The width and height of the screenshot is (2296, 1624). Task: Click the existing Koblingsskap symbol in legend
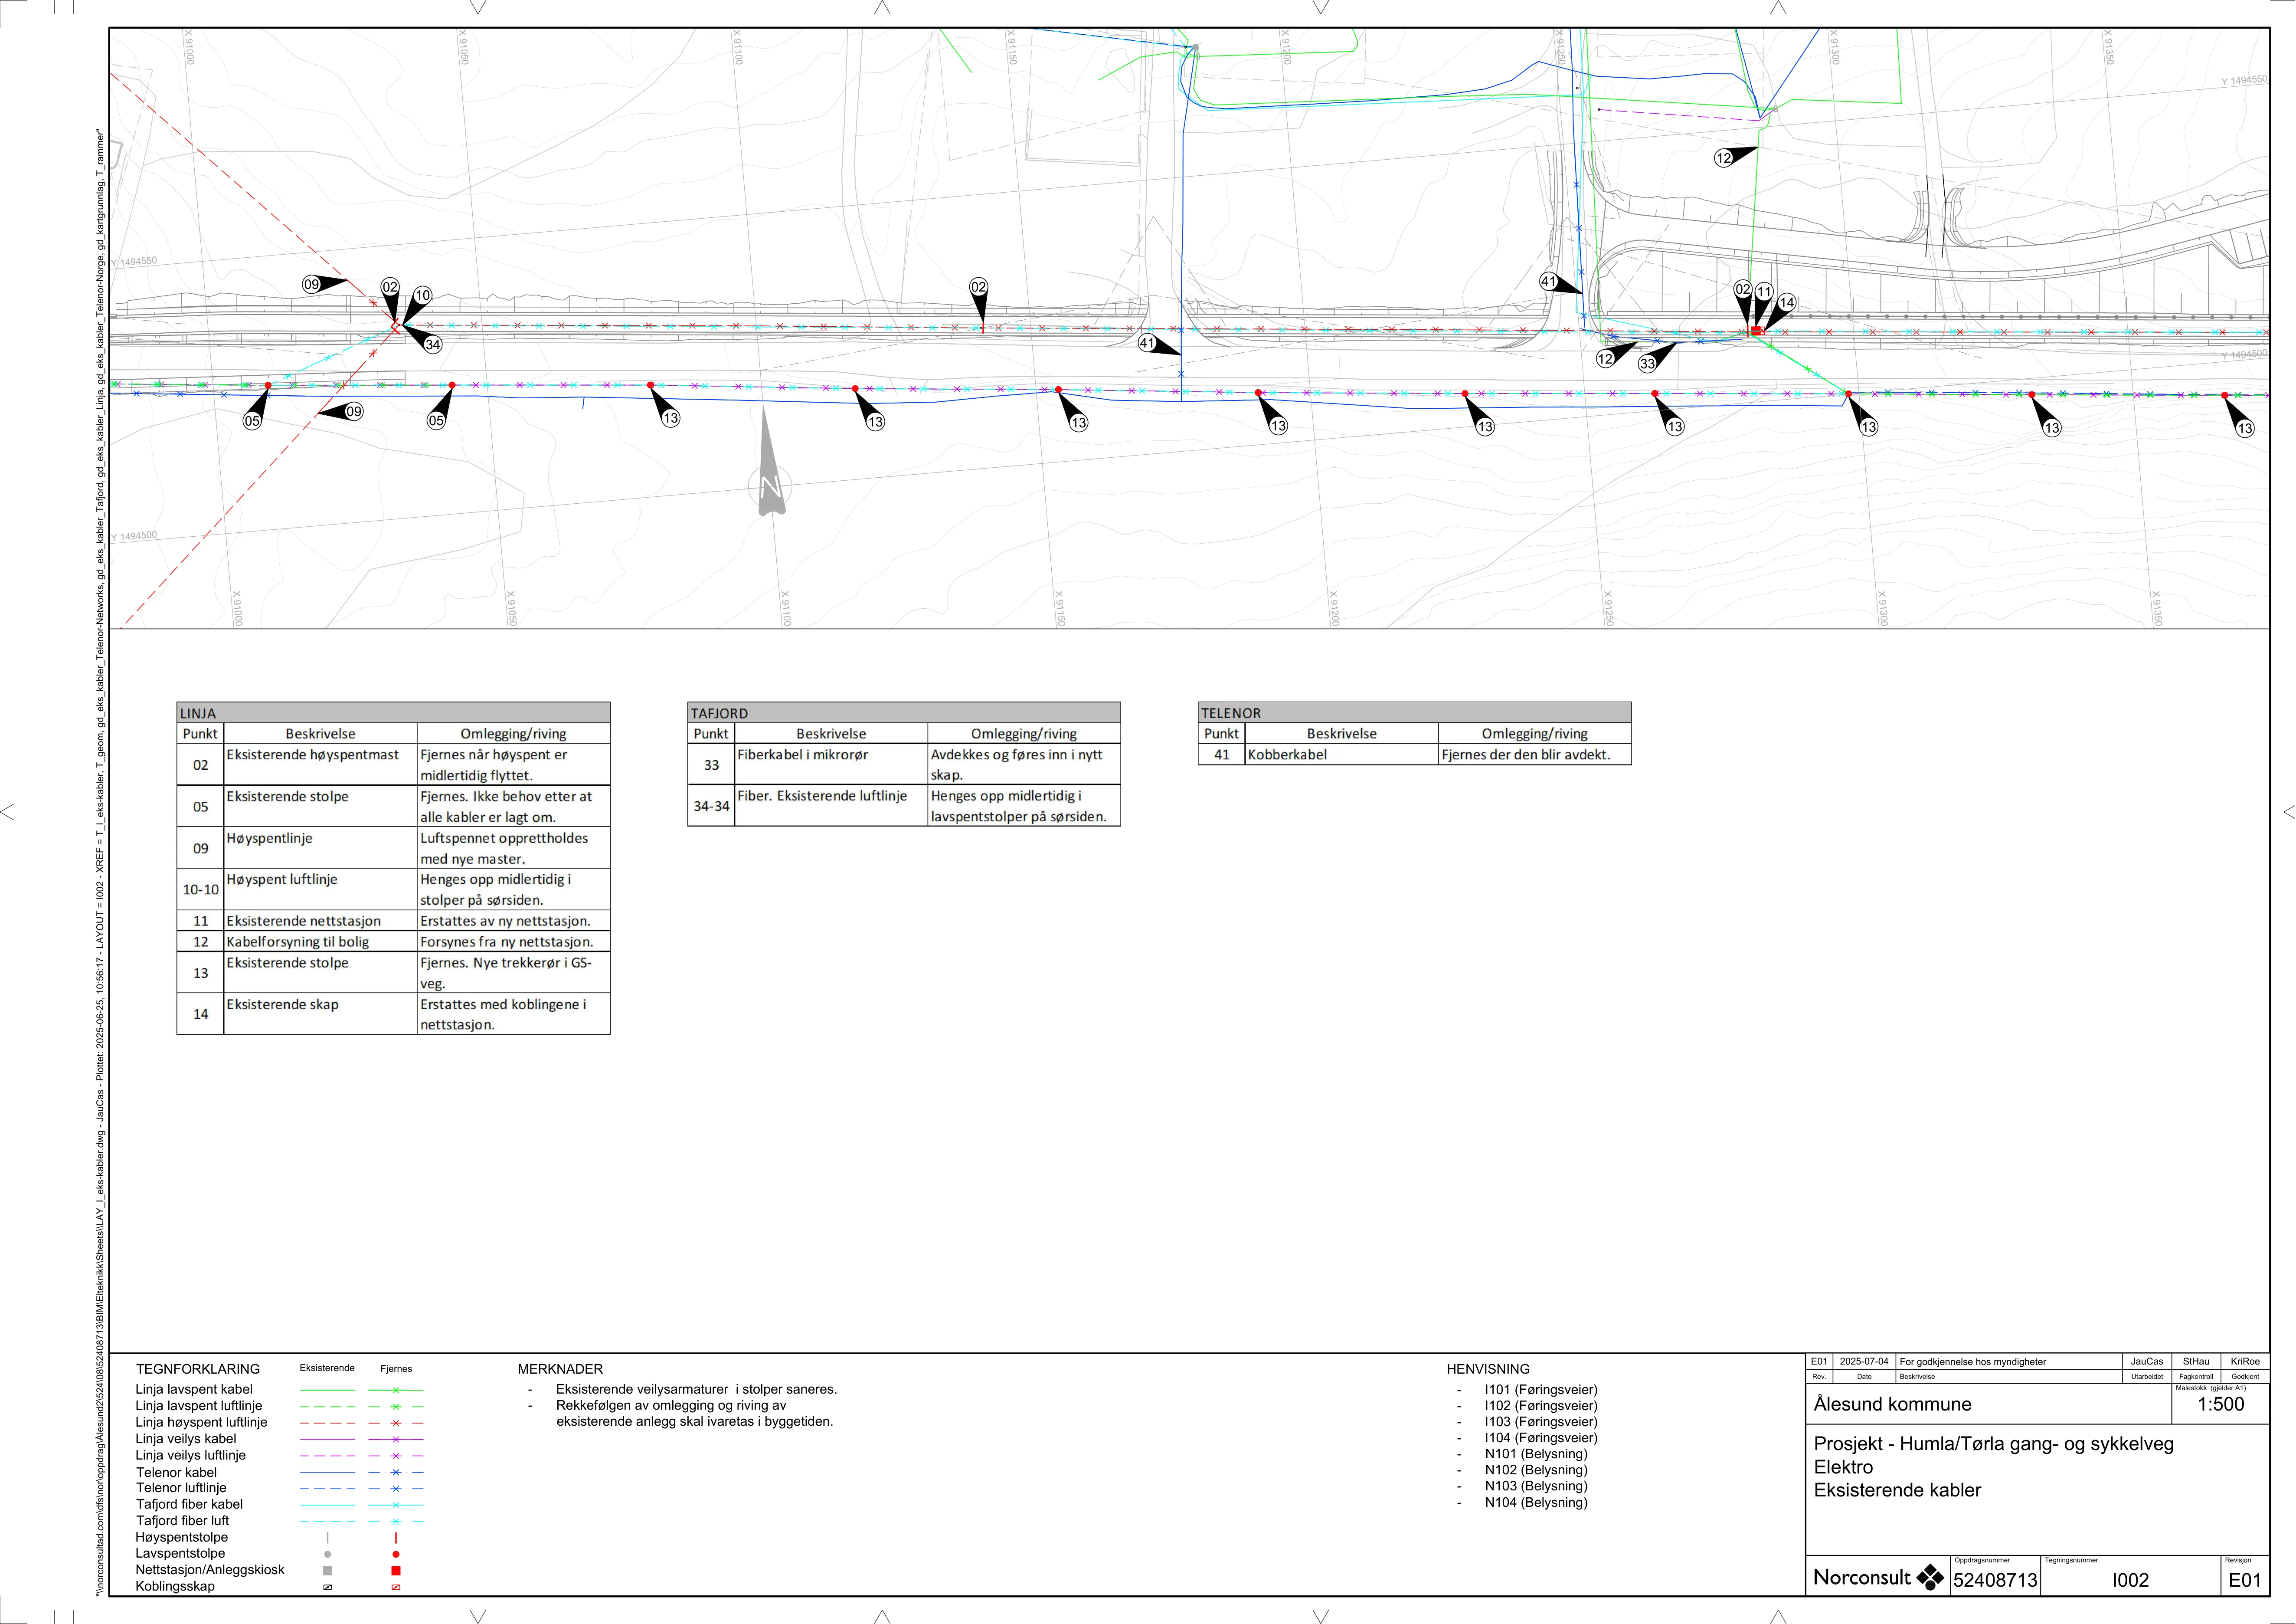[328, 1587]
